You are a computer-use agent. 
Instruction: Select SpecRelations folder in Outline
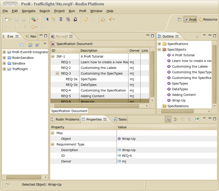tap(176, 106)
